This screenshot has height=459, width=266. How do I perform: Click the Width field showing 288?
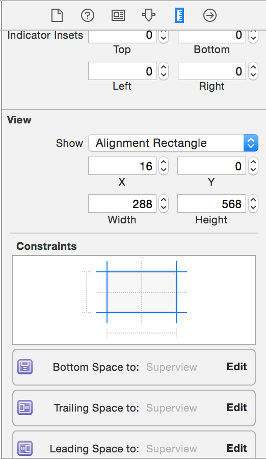click(122, 203)
